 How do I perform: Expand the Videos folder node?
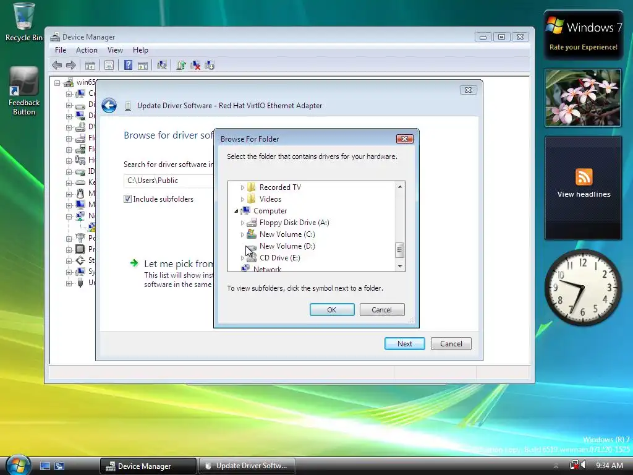tap(242, 199)
